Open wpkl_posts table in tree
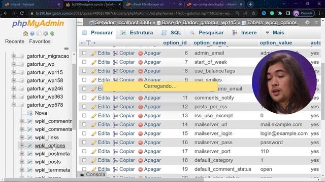 tap(48, 162)
